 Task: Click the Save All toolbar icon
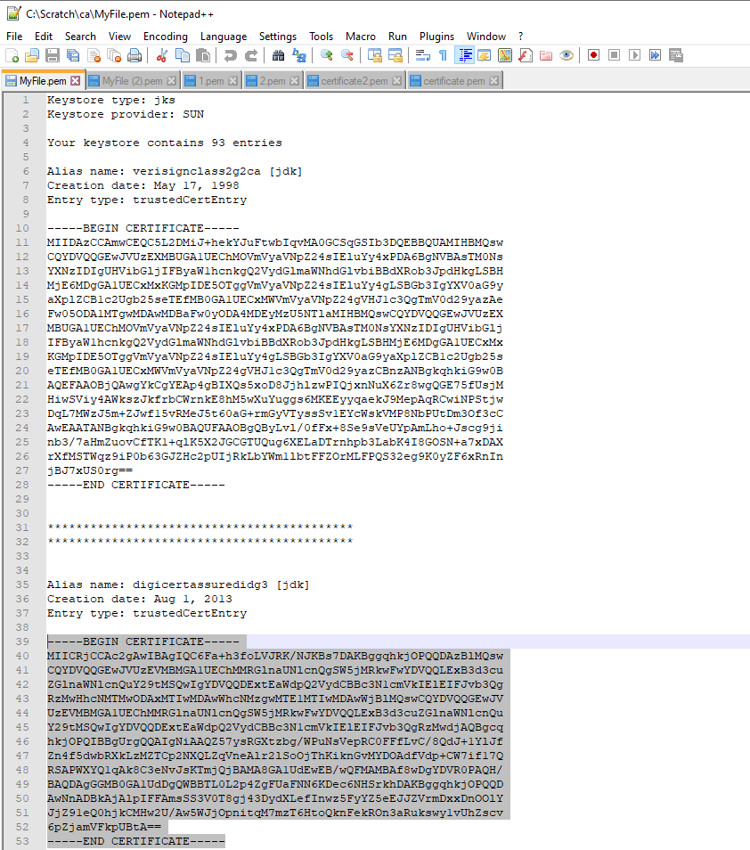73,55
